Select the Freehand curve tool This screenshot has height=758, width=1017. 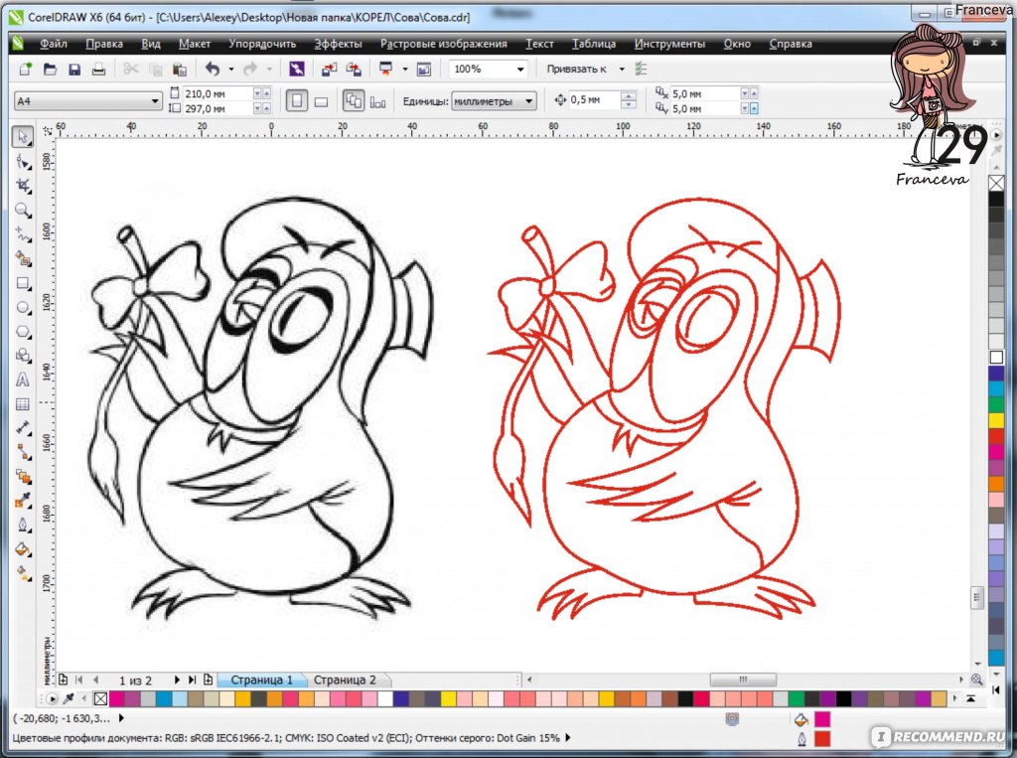point(24,234)
